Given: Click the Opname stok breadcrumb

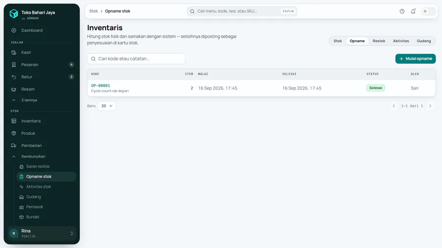Looking at the screenshot, I should 117,11.
